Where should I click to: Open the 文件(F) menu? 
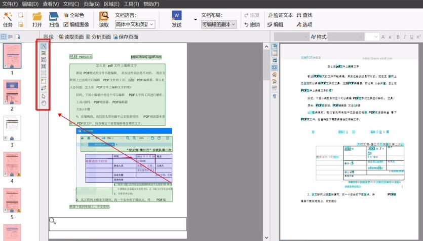(10, 4)
